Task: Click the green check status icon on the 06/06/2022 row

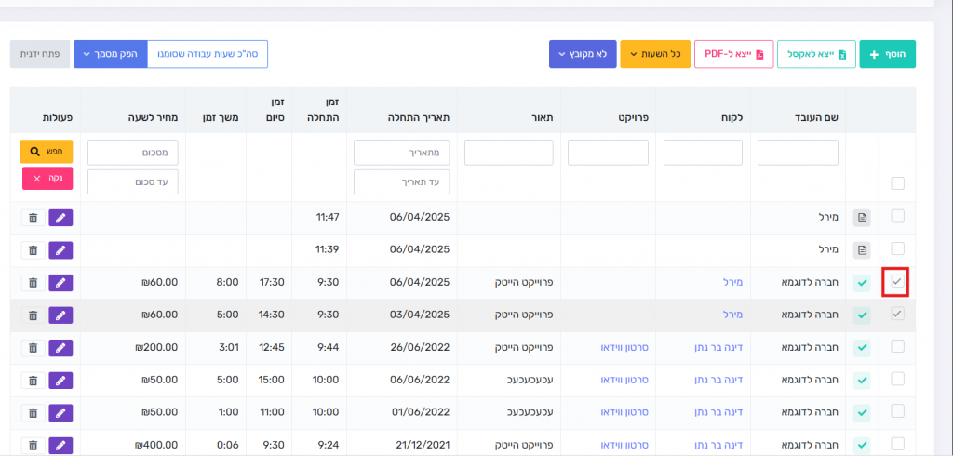Action: pyautogui.click(x=862, y=380)
